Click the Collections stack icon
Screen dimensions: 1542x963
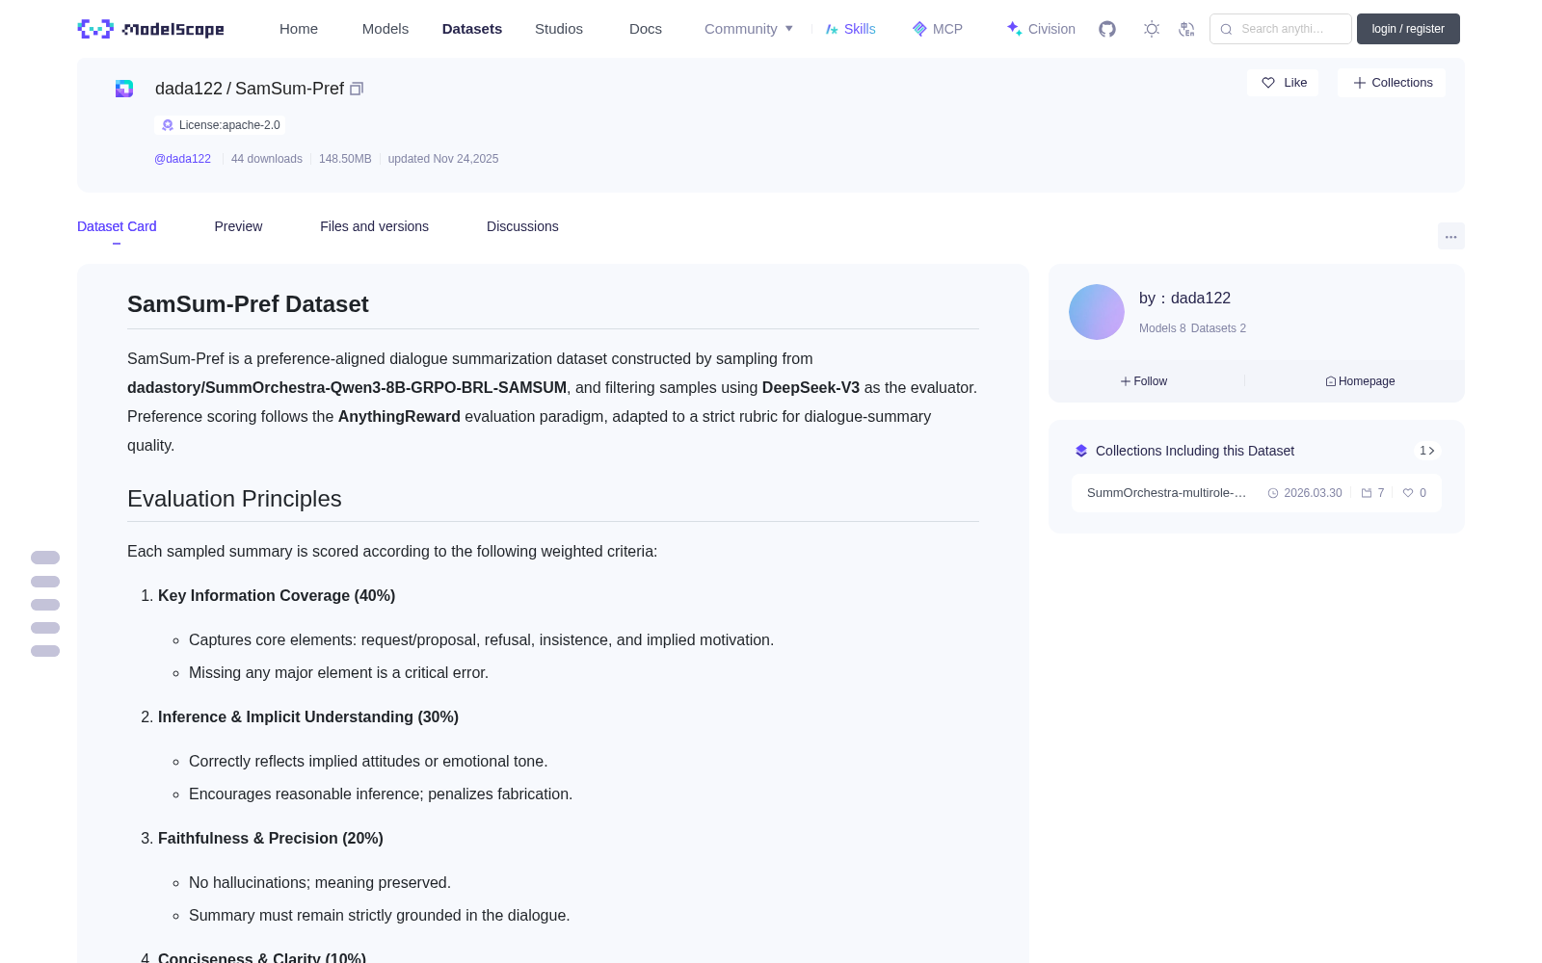point(1081,451)
